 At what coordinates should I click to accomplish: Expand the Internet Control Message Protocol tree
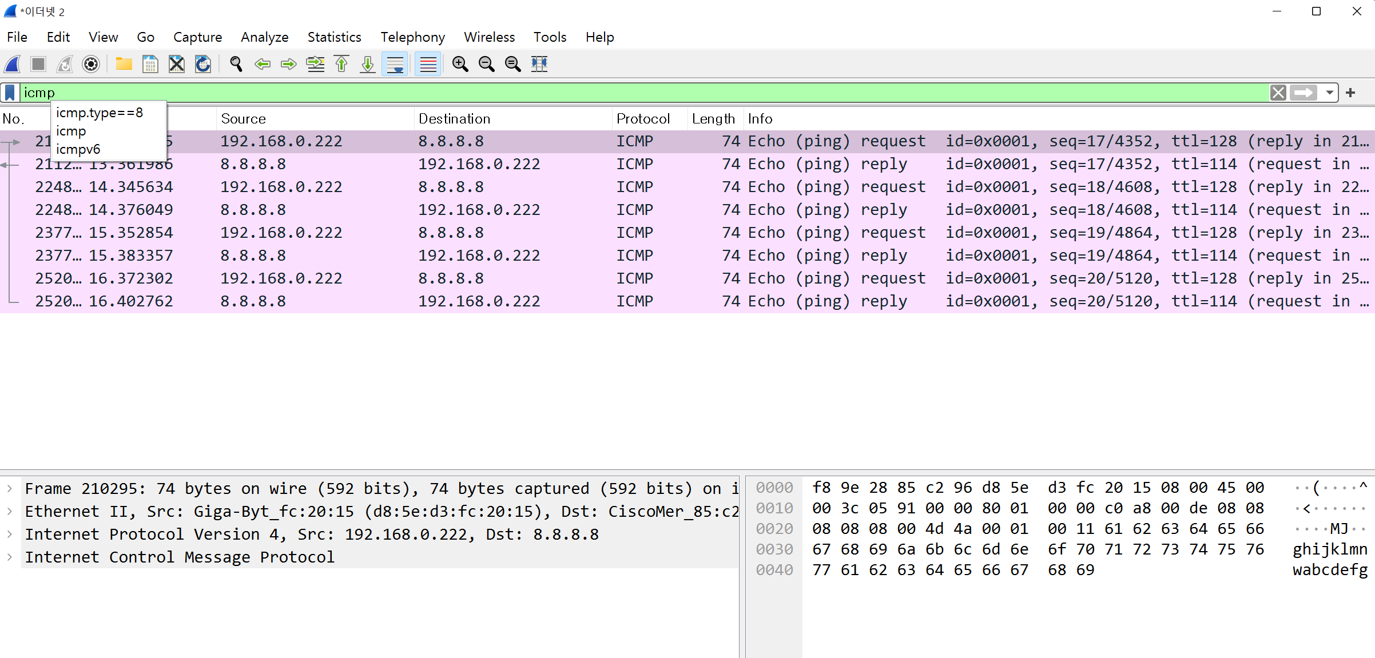pos(10,557)
